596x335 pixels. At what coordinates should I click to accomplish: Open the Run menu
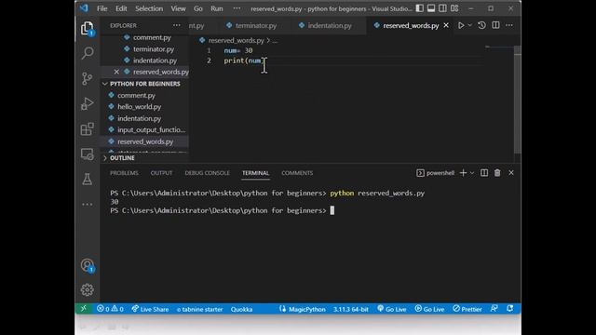point(217,8)
